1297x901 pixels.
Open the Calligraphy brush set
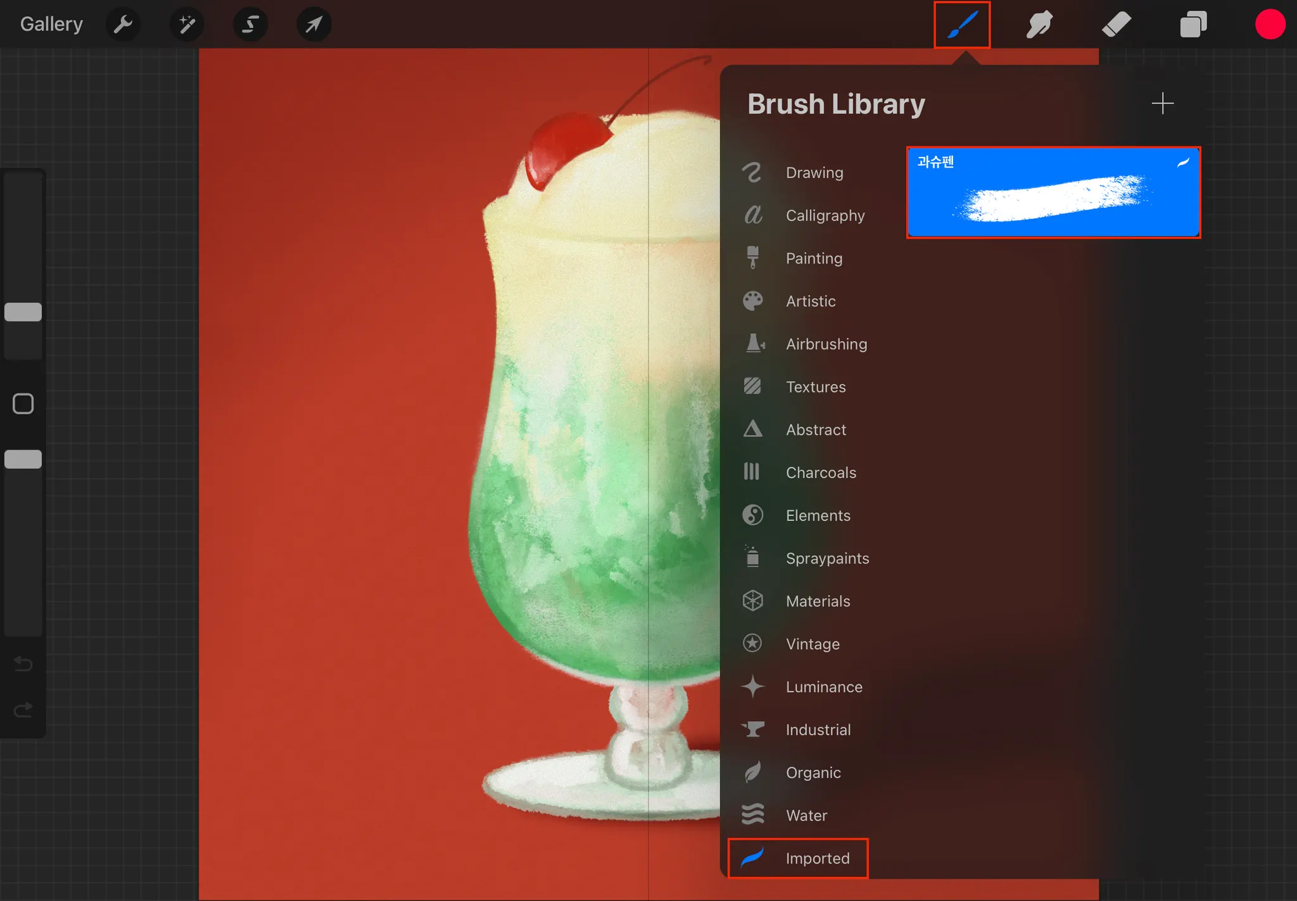[x=825, y=215]
